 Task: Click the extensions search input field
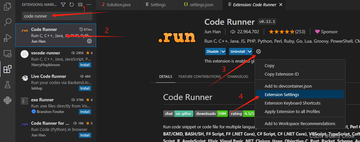click(x=57, y=16)
